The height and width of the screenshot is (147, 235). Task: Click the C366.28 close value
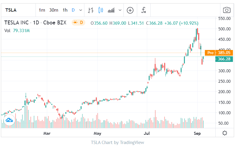[x=154, y=23]
